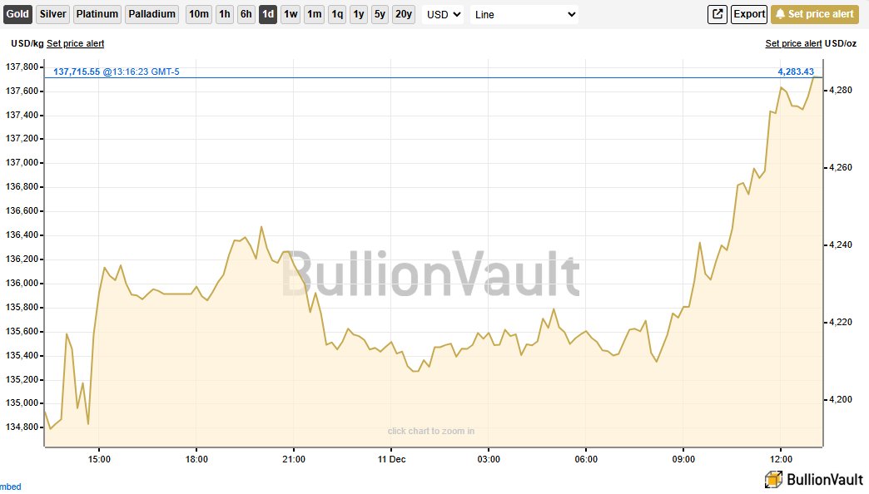Select the 1w time range
The image size is (869, 494).
(290, 13)
